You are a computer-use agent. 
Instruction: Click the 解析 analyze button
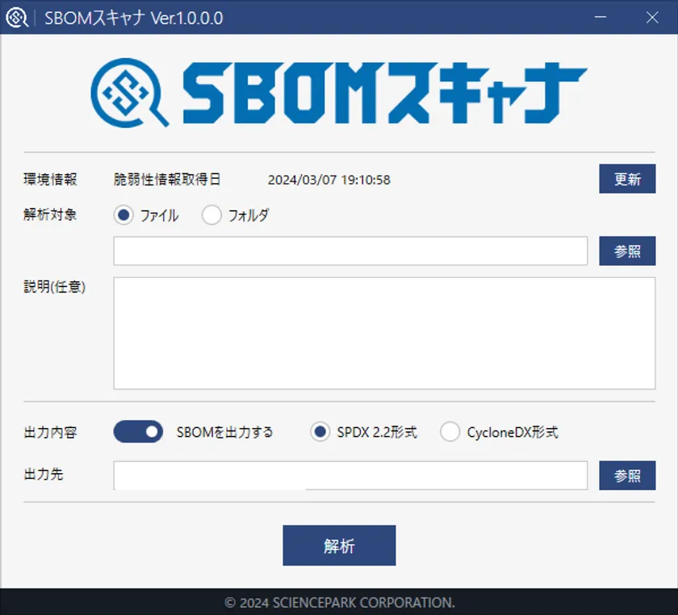point(339,546)
